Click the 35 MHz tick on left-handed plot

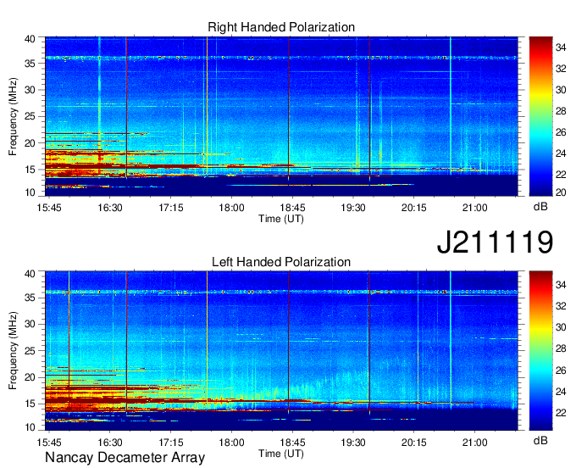30,298
